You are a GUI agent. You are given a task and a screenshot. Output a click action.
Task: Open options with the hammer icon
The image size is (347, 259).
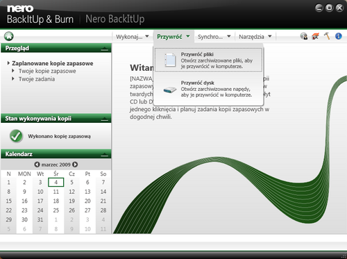point(327,36)
